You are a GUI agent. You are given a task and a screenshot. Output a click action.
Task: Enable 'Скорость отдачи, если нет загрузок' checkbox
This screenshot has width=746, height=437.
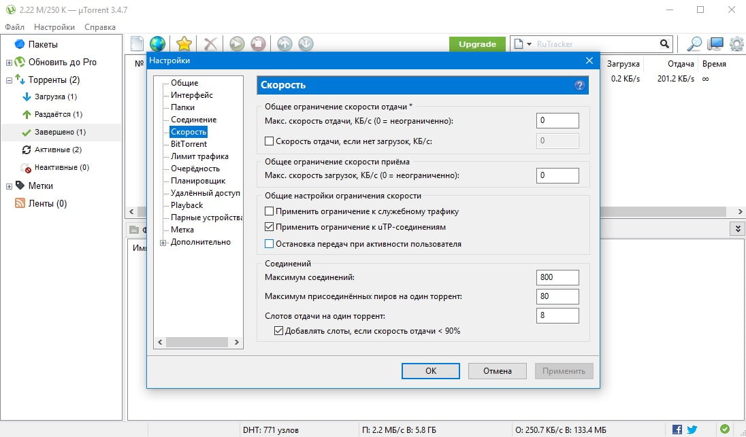pos(269,141)
